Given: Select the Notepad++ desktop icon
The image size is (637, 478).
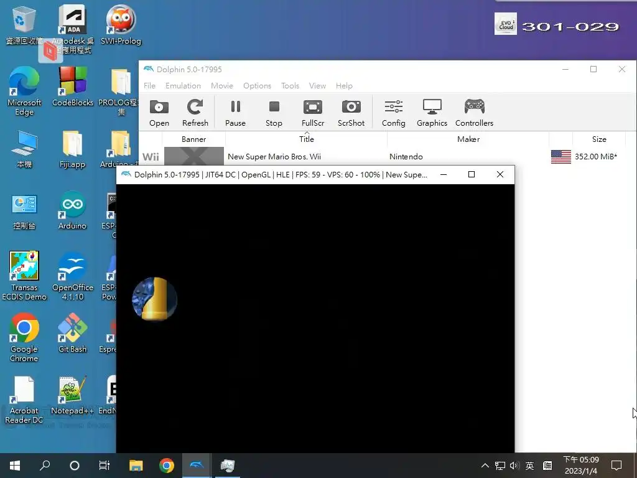Looking at the screenshot, I should (72, 395).
